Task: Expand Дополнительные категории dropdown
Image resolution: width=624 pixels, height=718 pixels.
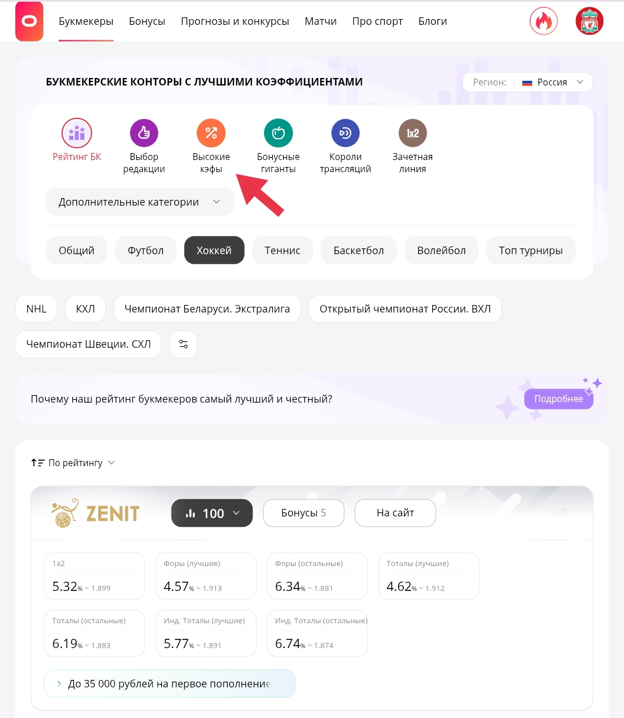Action: click(x=140, y=202)
